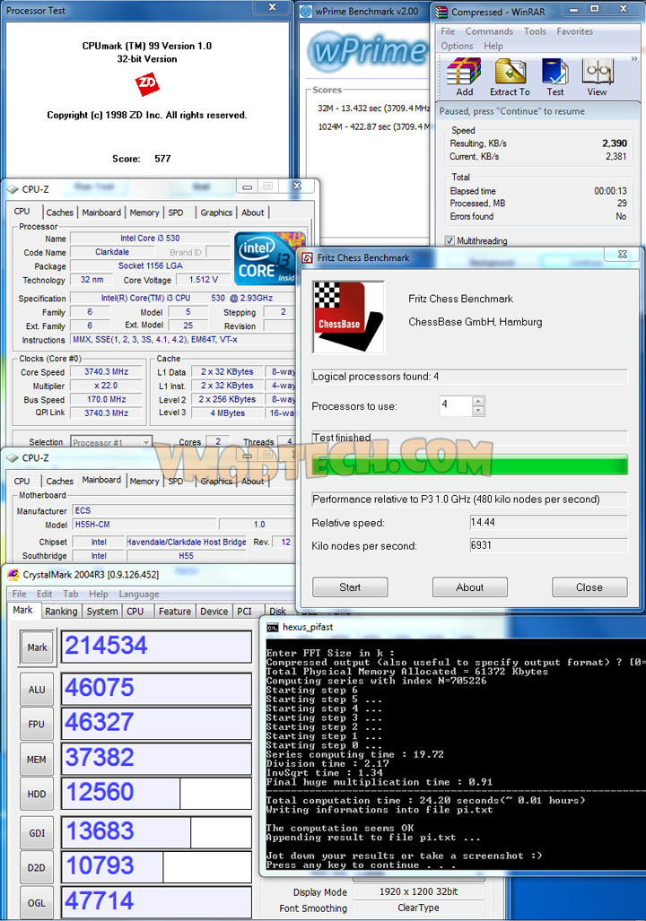Image resolution: width=646 pixels, height=921 pixels.
Task: Click the ZD logo in Processor Test
Action: [x=147, y=83]
